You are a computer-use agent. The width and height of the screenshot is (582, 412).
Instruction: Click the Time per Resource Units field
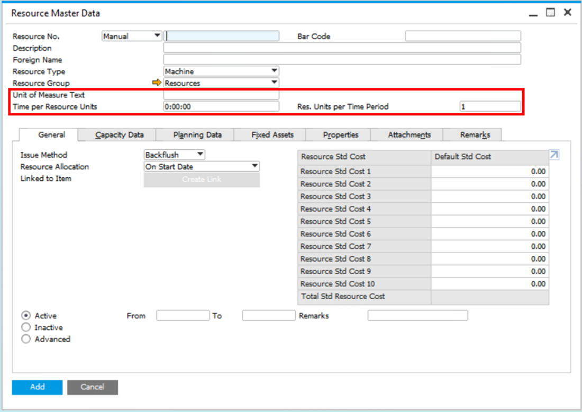[221, 106]
